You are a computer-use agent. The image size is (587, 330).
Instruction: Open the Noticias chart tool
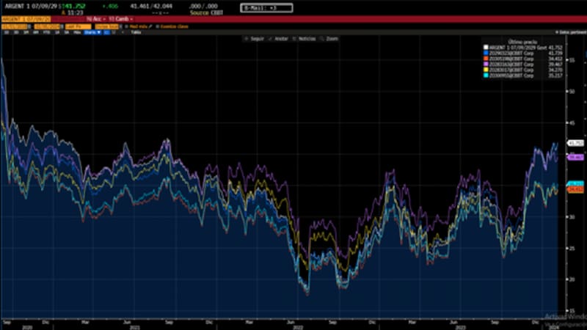pyautogui.click(x=305, y=38)
